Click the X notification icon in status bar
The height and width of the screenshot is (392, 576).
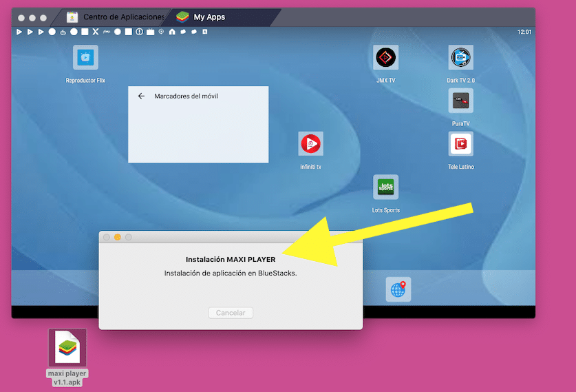click(96, 32)
